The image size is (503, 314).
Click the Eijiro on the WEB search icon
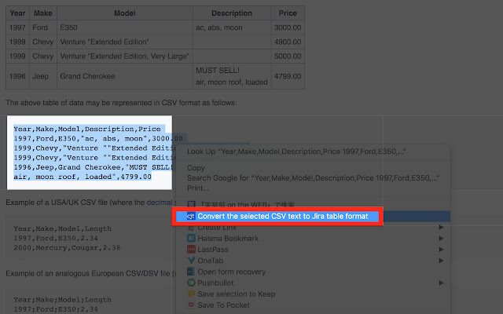tap(191, 204)
